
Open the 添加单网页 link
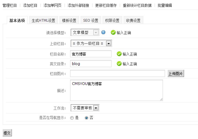pyautogui.click(x=52, y=5)
